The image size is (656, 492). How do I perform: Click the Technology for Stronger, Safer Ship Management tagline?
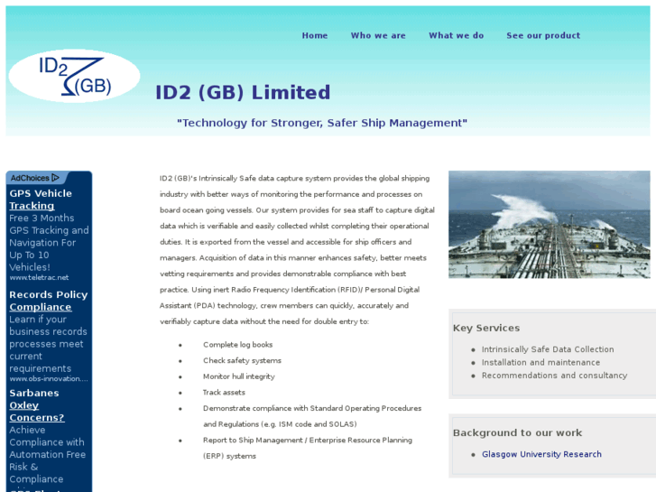coord(322,123)
